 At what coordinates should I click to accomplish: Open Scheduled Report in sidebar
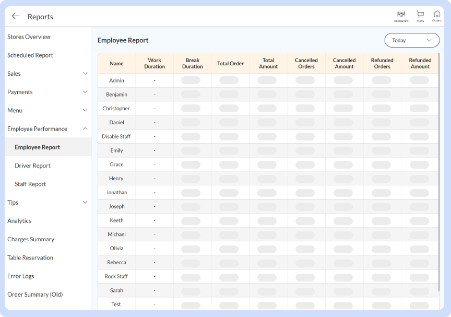tap(30, 55)
